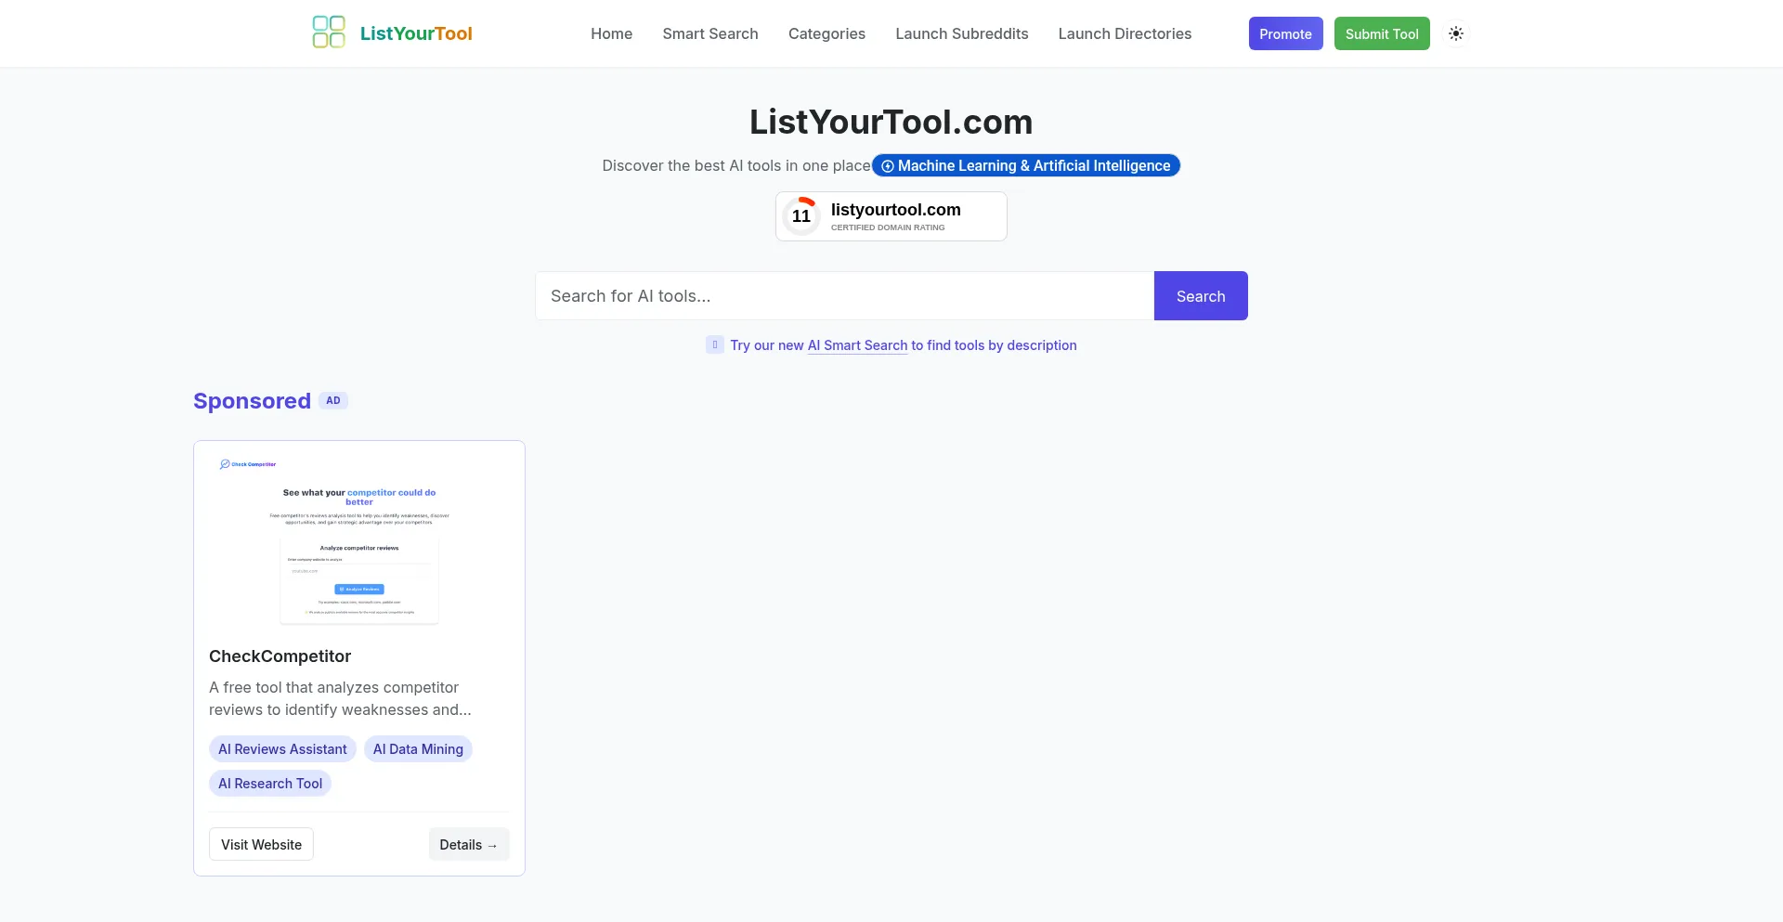Click the blue Search button

pos(1201,296)
